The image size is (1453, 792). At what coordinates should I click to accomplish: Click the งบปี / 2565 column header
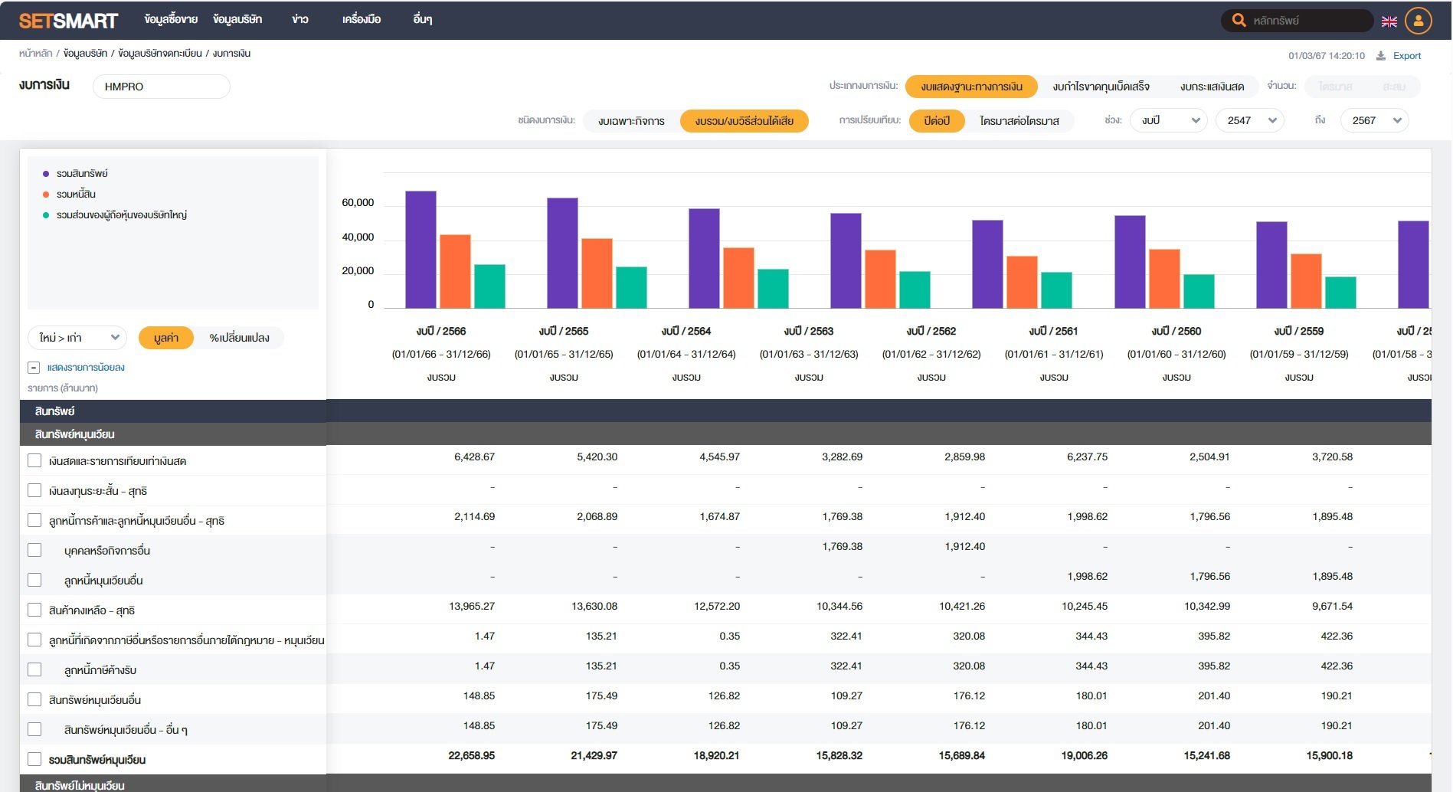564,332
